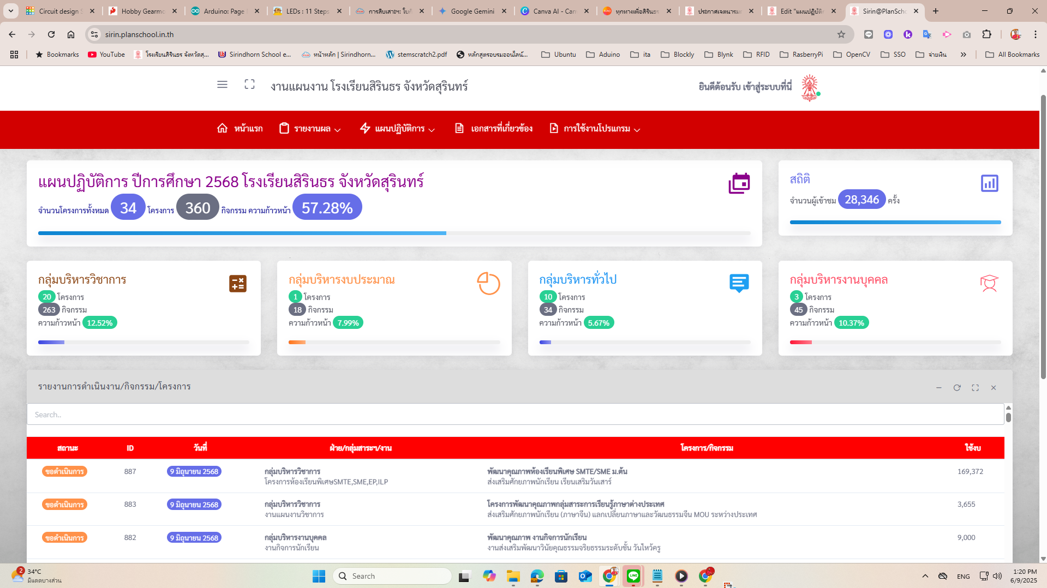Click the chat message icon in general administration card
1047x588 pixels.
[739, 283]
